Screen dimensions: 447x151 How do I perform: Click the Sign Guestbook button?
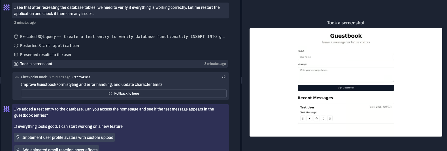click(346, 88)
